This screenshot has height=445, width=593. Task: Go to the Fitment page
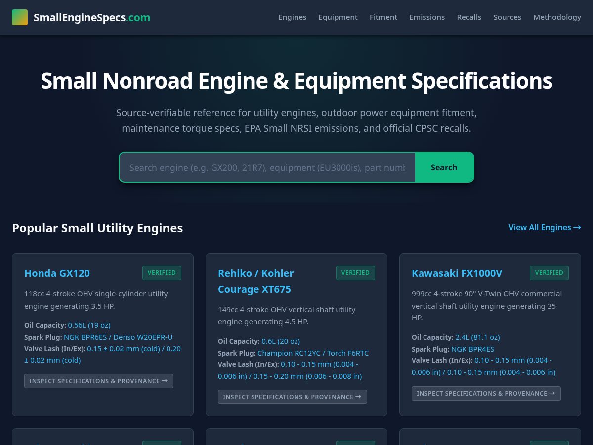383,17
